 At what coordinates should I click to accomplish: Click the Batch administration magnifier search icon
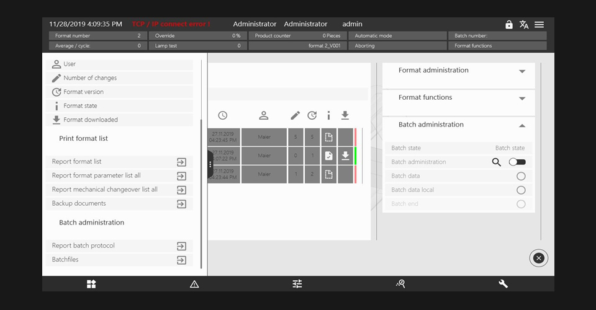coord(496,162)
